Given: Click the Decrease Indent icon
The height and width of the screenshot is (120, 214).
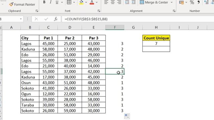Looking at the screenshot, I should coord(127,2).
